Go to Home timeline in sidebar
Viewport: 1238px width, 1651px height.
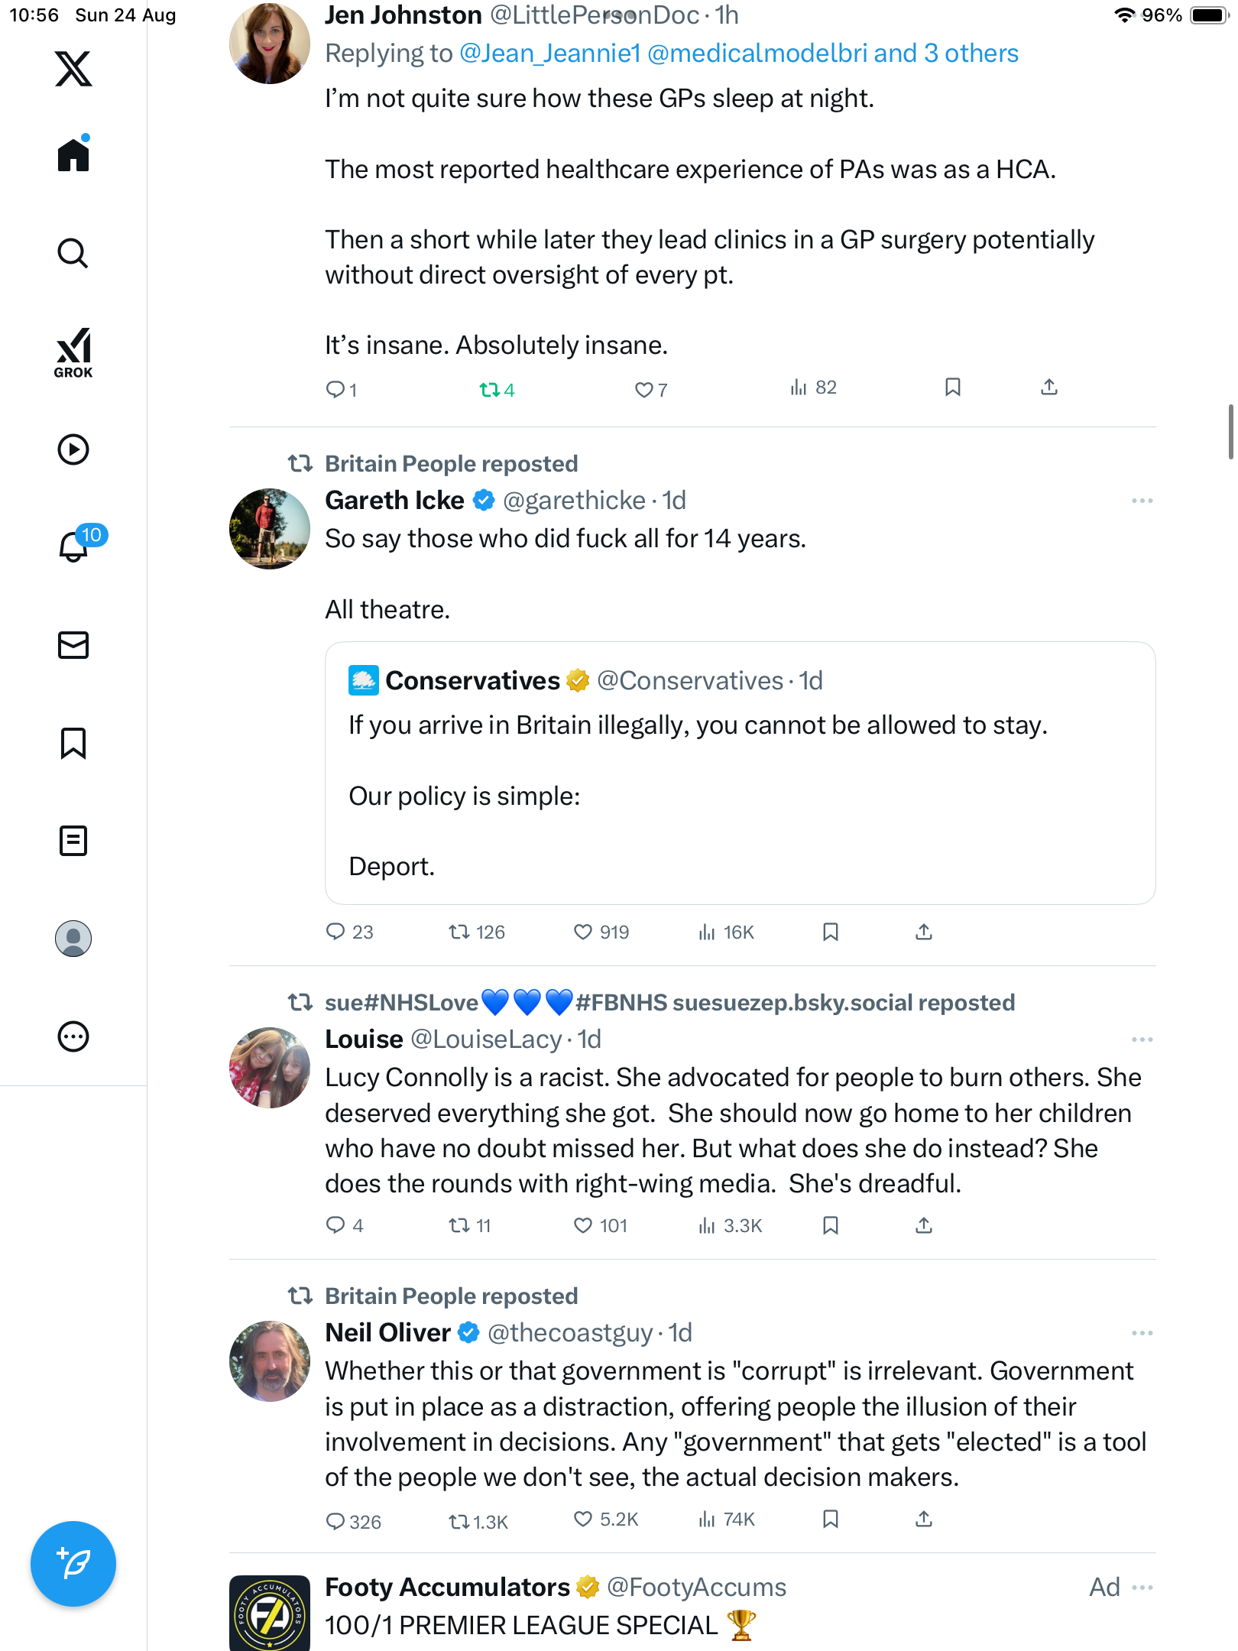tap(73, 155)
